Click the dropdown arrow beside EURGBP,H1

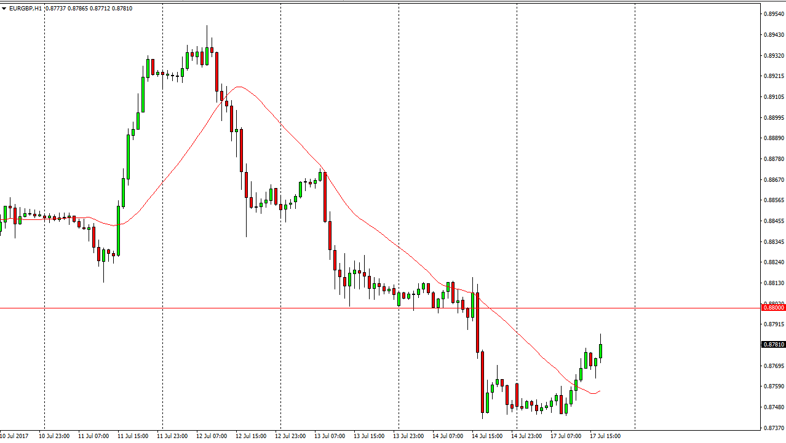4,8
